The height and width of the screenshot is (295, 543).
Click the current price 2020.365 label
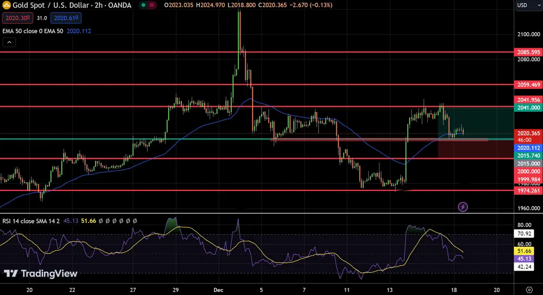pyautogui.click(x=528, y=133)
